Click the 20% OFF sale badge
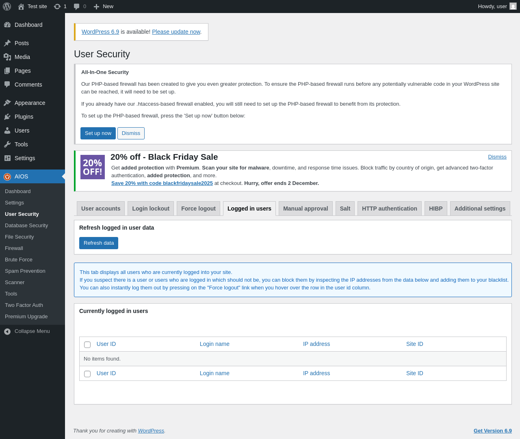 [x=93, y=167]
